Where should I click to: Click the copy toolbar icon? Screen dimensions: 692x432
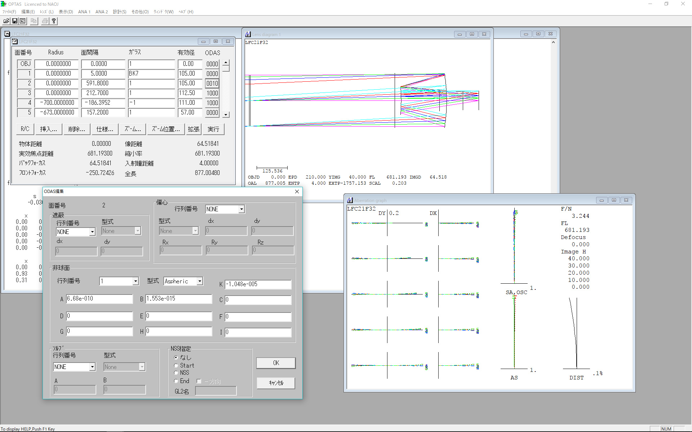pyautogui.click(x=34, y=21)
